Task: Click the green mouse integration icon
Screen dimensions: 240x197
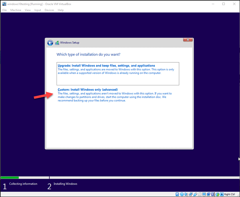Action: [x=217, y=194]
